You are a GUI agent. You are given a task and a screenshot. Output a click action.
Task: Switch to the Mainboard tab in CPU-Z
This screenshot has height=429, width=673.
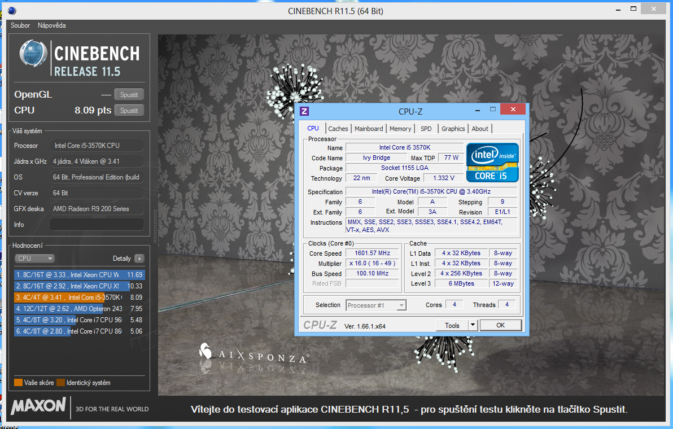click(369, 129)
